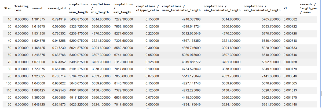
Task: Click max_length value 8271.600000
Action: coord(124,34)
